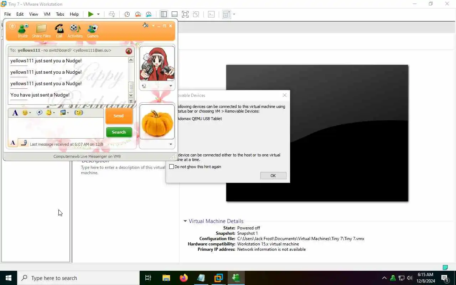Click the Unity mode toolbar icon

tap(196, 14)
